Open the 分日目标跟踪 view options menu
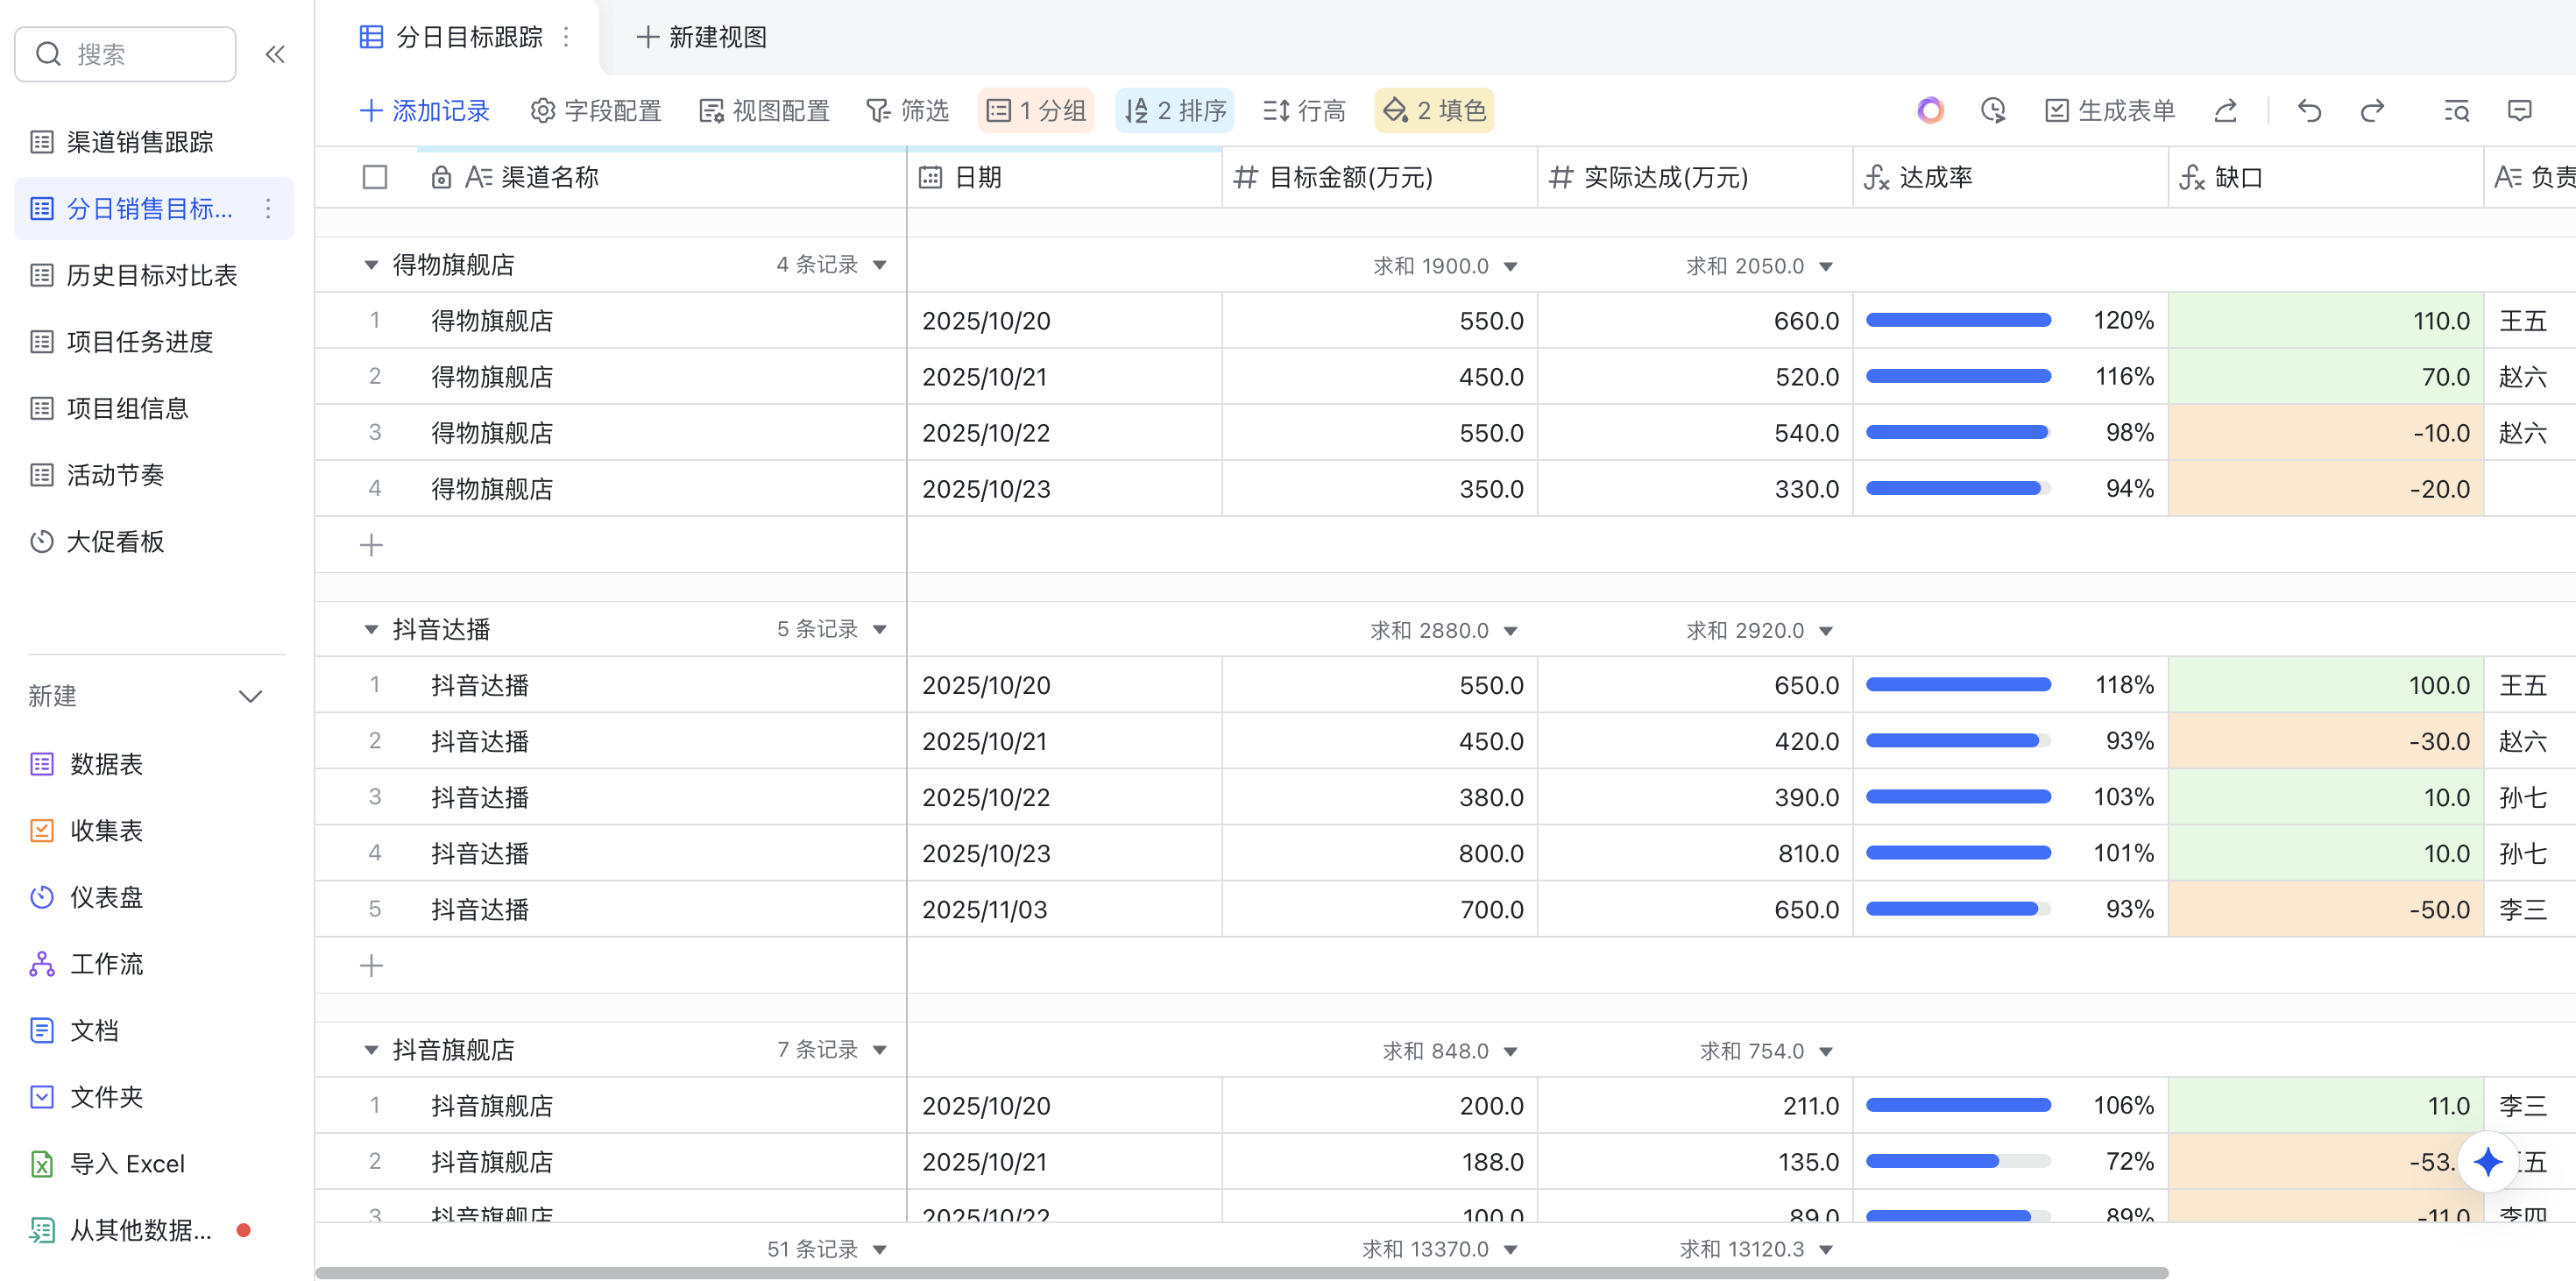 [566, 36]
